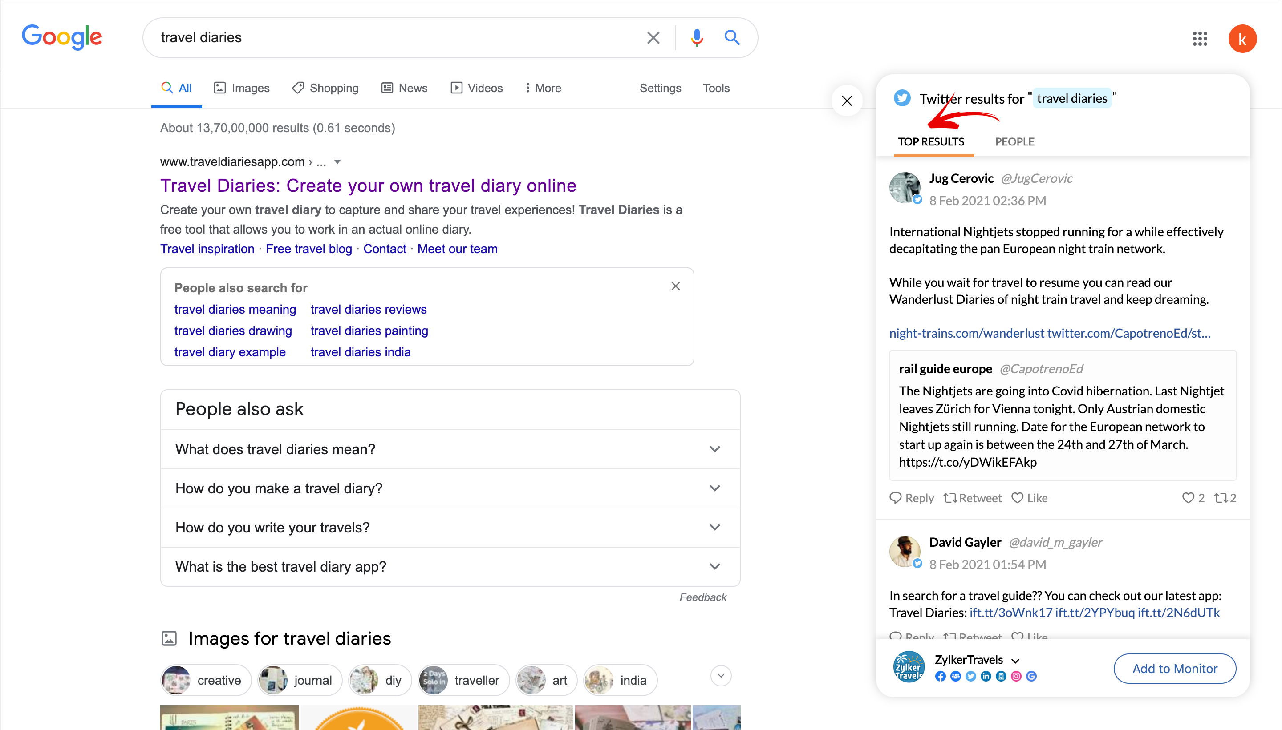Open the account avatar 'k'

(1242, 39)
